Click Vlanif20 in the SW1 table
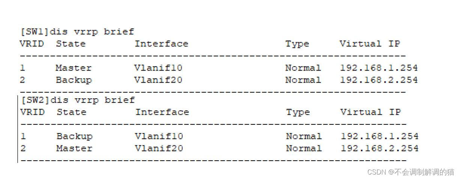The height and width of the screenshot is (179, 460). coord(158,80)
